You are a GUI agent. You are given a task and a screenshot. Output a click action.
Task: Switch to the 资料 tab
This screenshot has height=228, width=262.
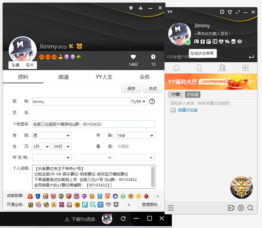pos(23,77)
